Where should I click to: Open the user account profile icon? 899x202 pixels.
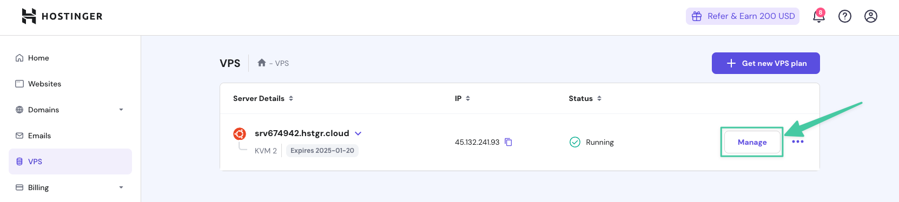point(870,16)
